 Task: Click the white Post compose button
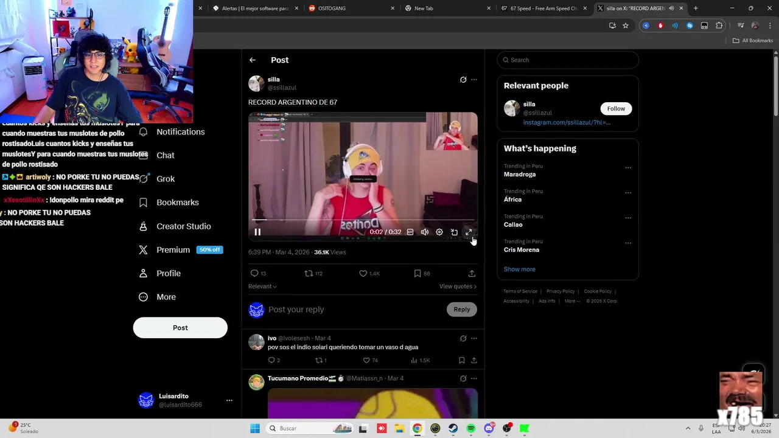tap(180, 328)
